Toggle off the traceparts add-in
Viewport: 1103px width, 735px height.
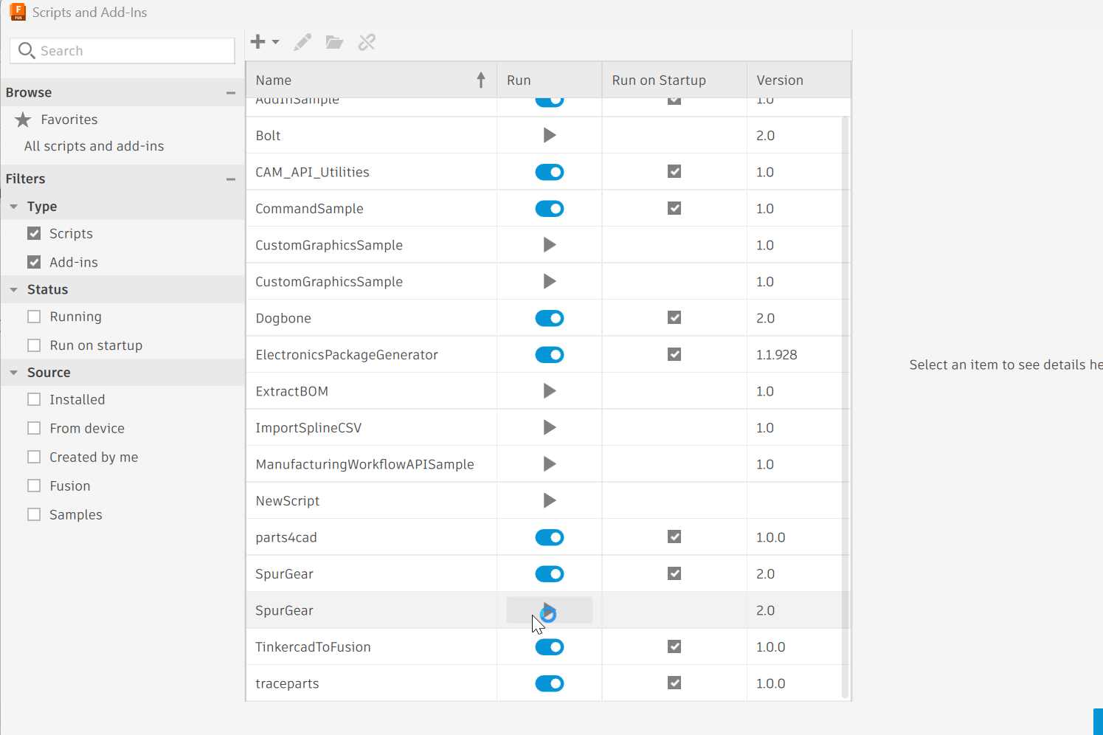click(x=550, y=684)
